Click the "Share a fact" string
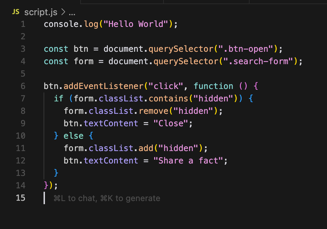 pyautogui.click(x=188, y=161)
